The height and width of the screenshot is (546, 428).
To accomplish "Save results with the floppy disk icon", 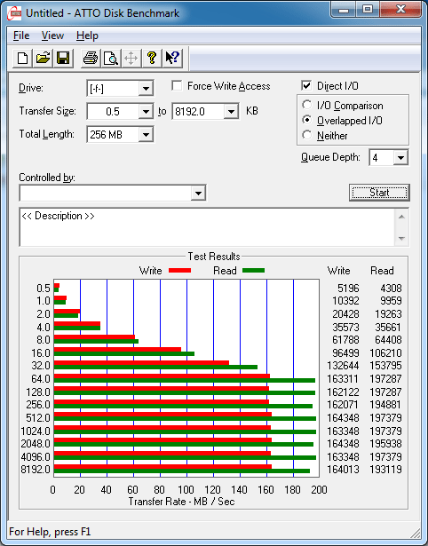I will point(63,58).
